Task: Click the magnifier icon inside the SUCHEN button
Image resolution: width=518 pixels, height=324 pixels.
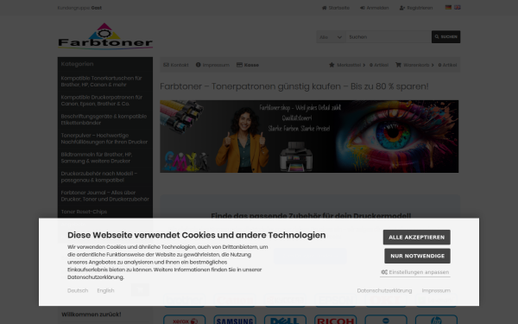Action: click(437, 36)
